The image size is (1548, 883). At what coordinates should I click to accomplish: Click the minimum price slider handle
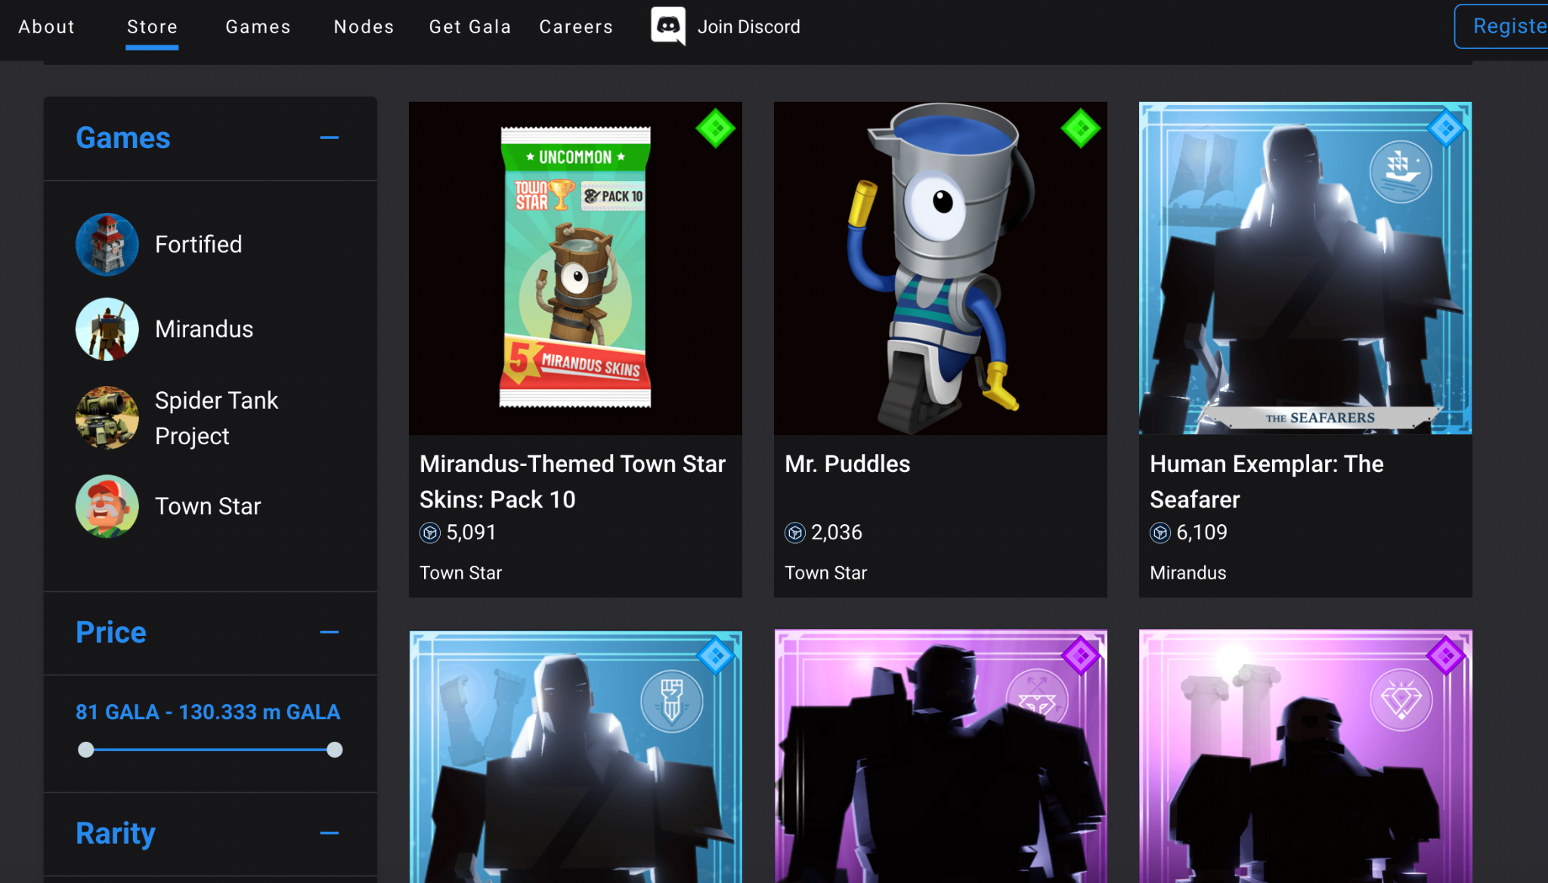(86, 749)
